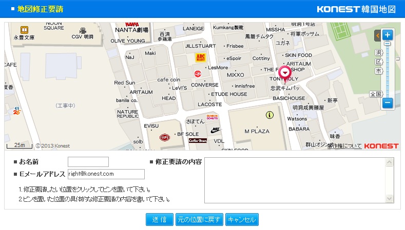Click the SKIN FOOD label near ARITAUM
The image size is (405, 230).
pos(298,55)
